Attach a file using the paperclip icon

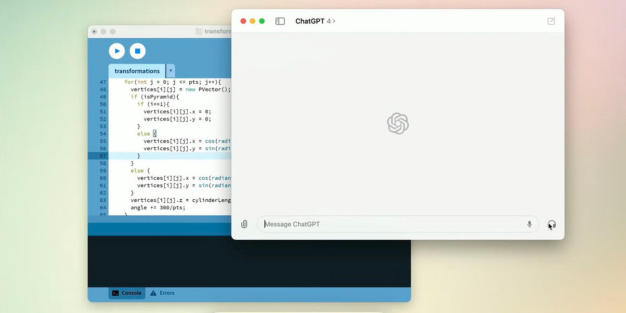(x=244, y=224)
